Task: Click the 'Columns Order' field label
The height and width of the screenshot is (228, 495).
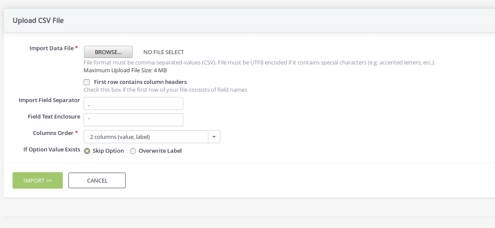Action: [53, 133]
